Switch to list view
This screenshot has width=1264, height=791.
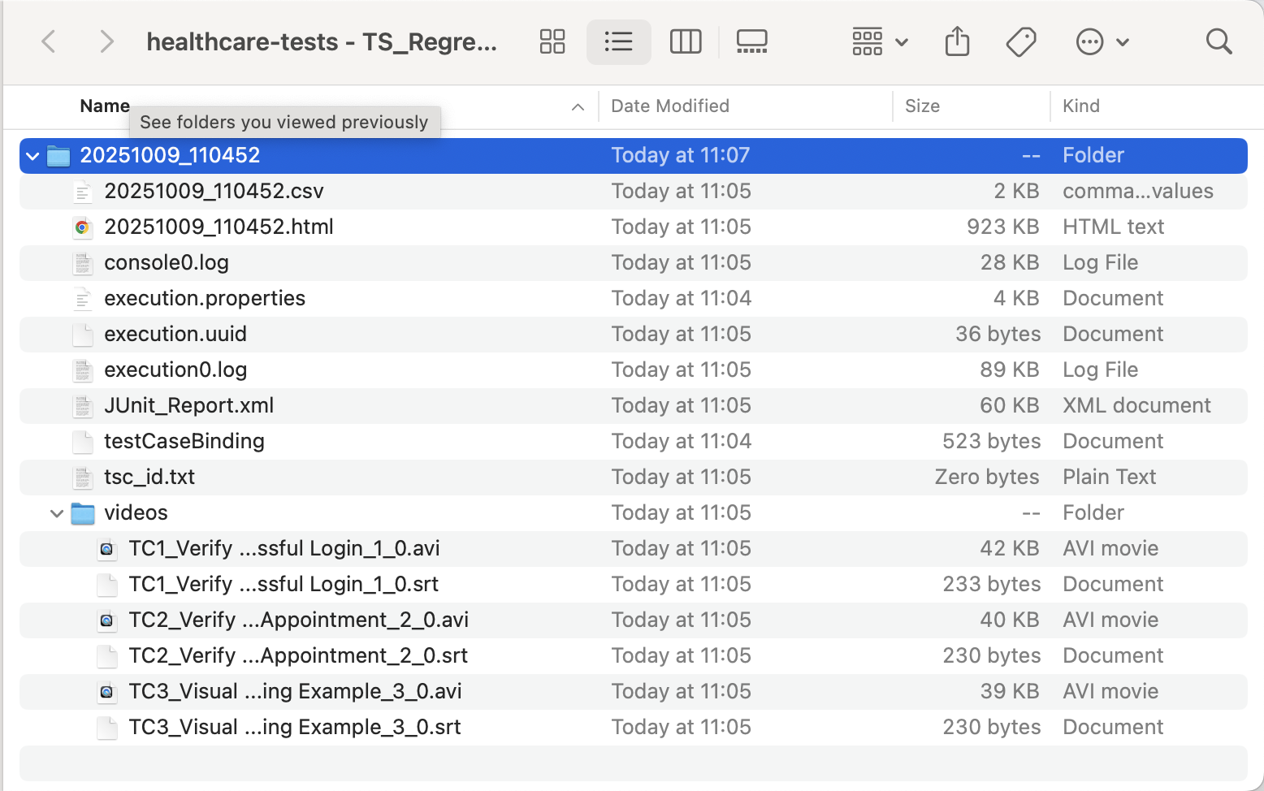[618, 41]
